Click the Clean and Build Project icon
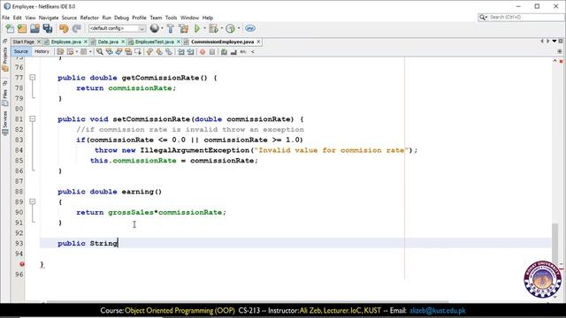Screen dimensions: 566x318 click(184, 28)
